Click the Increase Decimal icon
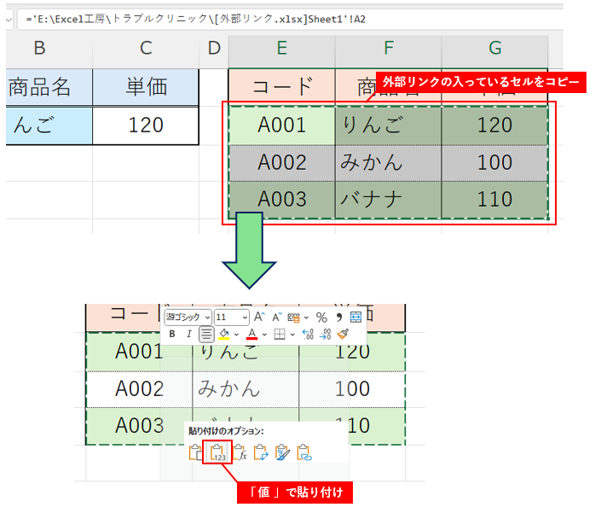This screenshot has width=595, height=513. (308, 334)
